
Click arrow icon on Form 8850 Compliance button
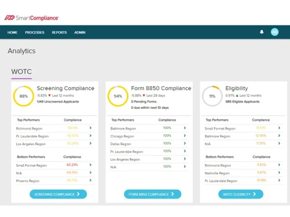(173, 194)
